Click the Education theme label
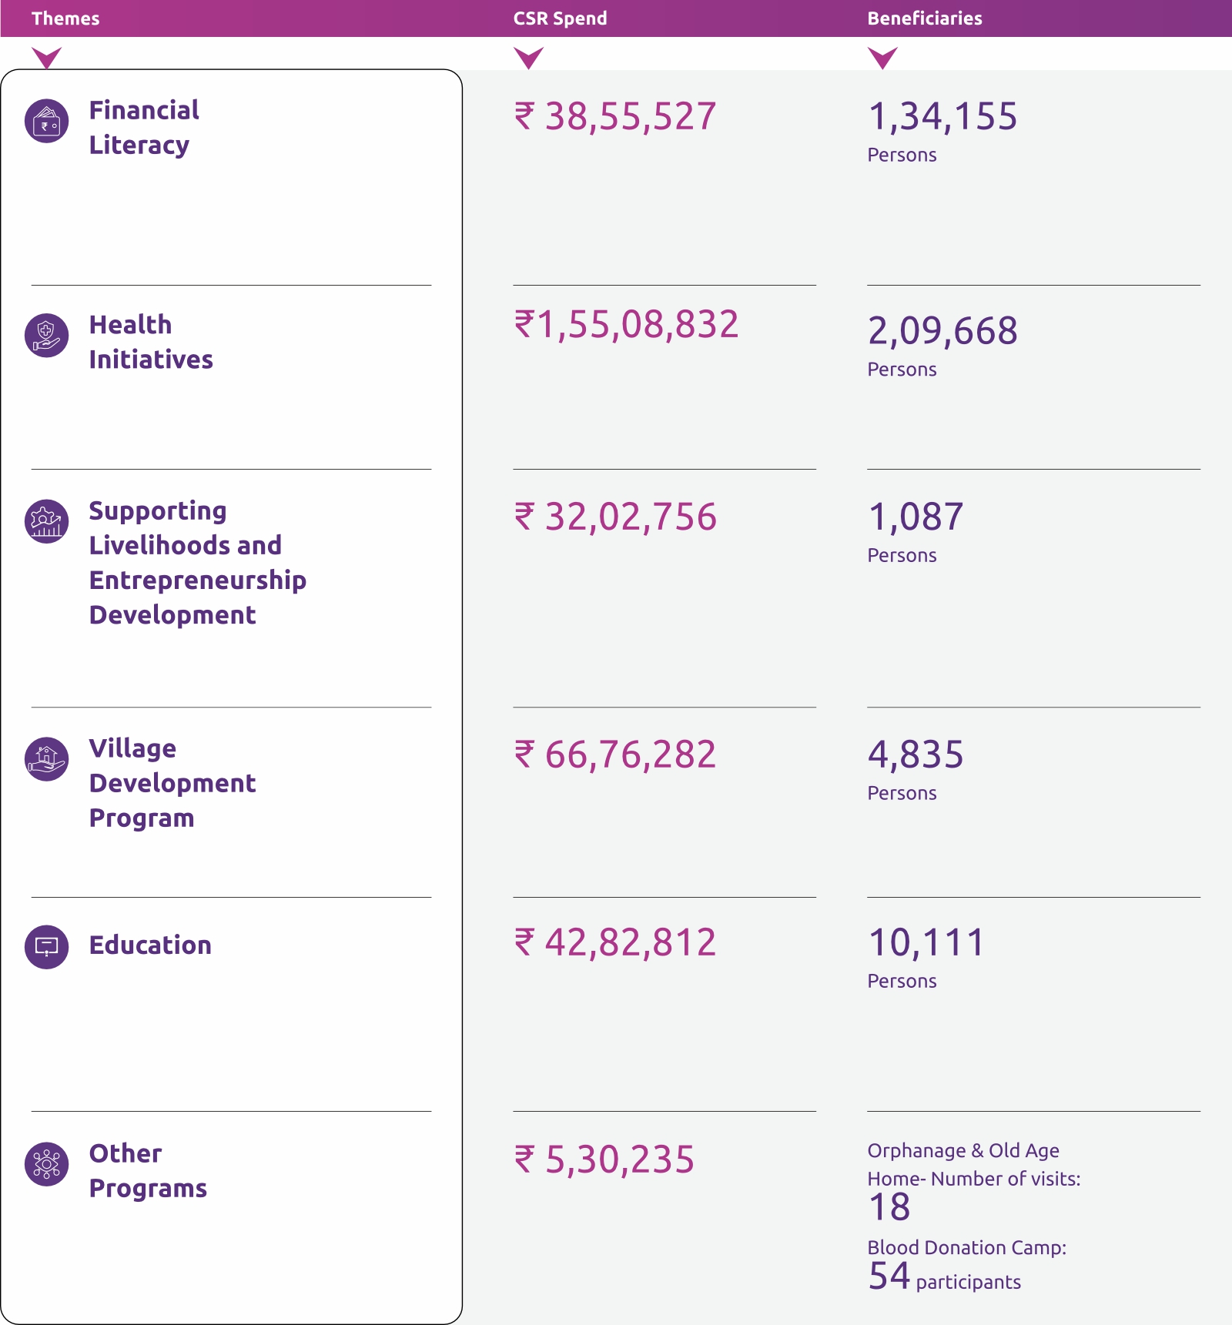This screenshot has height=1325, width=1232. tap(150, 945)
